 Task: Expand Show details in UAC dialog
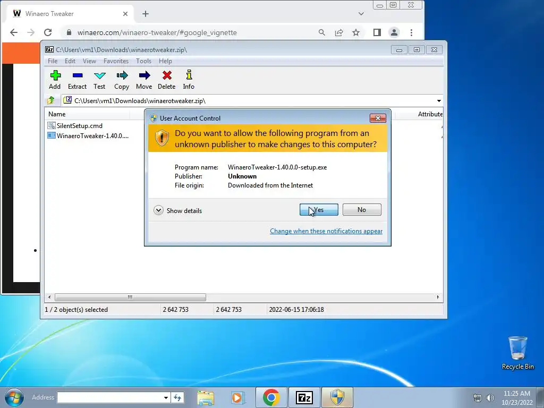(177, 210)
